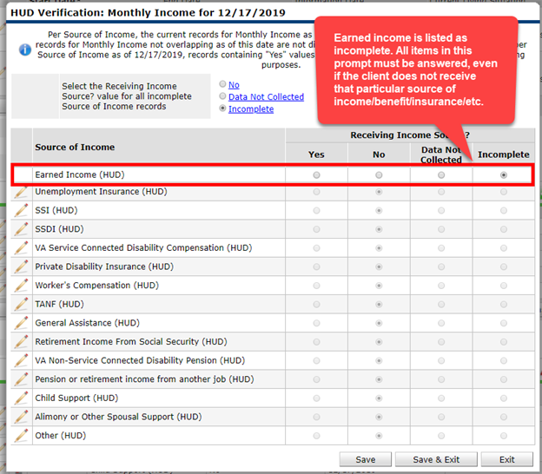
Task: Edit Retirement Income From Social Security pencil
Action: point(21,342)
